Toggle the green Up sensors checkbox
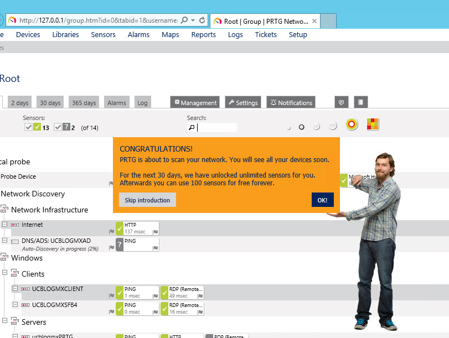 pos(28,127)
